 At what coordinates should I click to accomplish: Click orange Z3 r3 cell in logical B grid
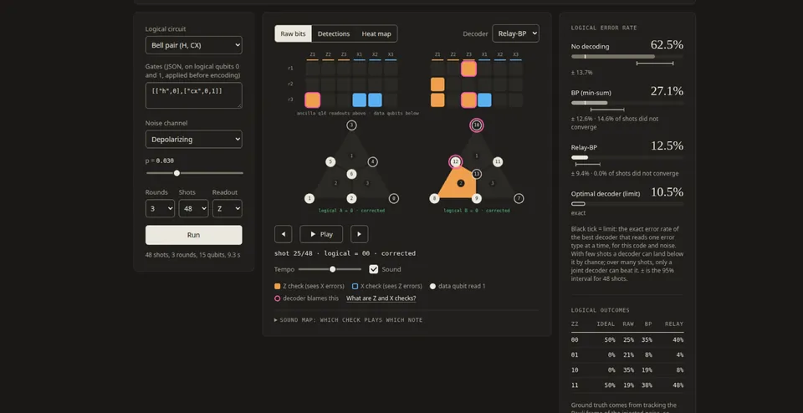[468, 99]
